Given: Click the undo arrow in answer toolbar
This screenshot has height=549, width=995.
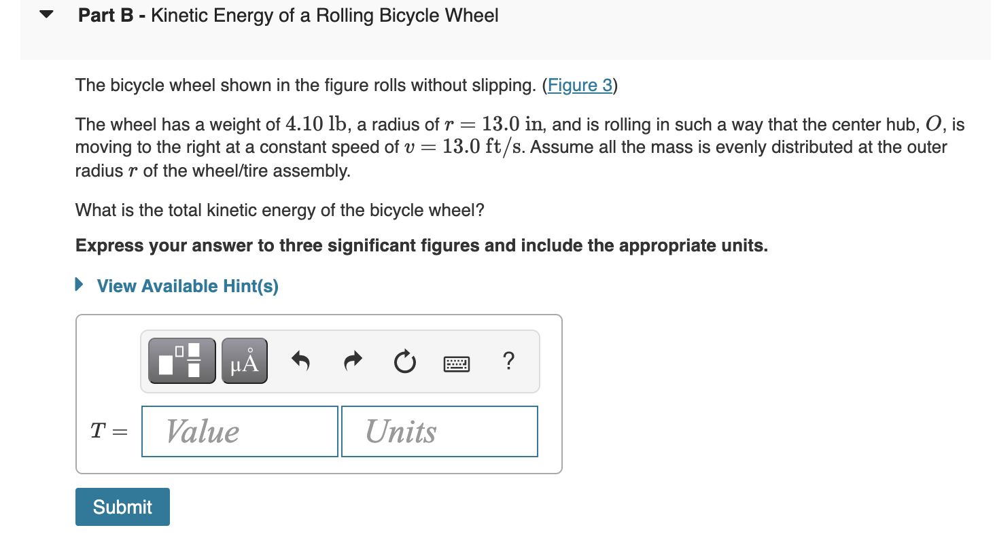Looking at the screenshot, I should tap(301, 361).
